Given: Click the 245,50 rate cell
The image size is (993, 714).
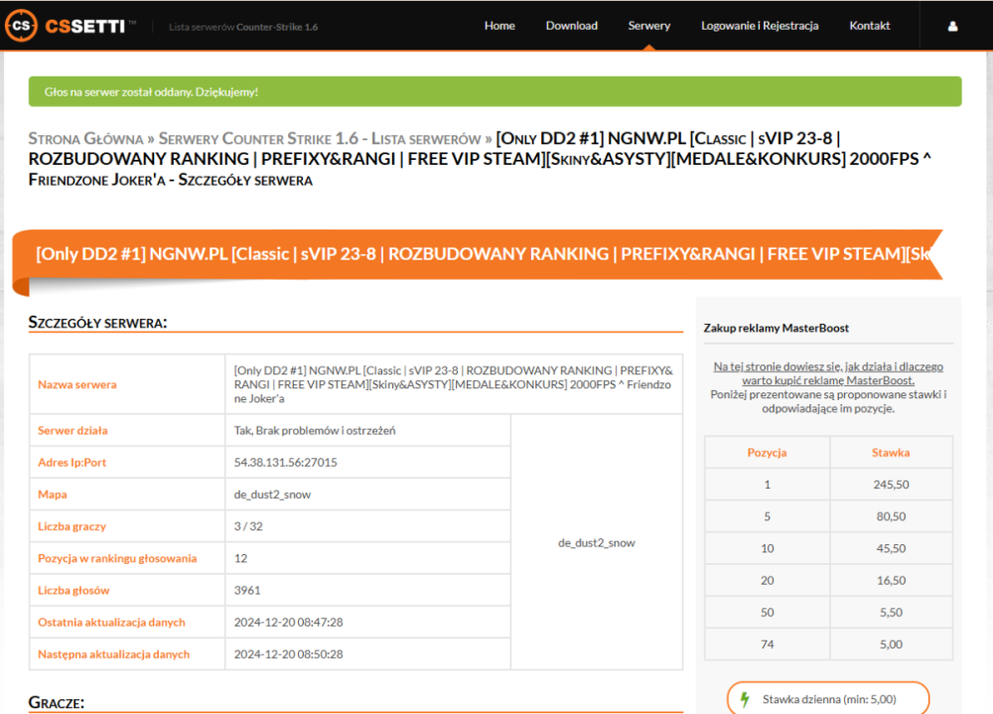Looking at the screenshot, I should pyautogui.click(x=891, y=485).
